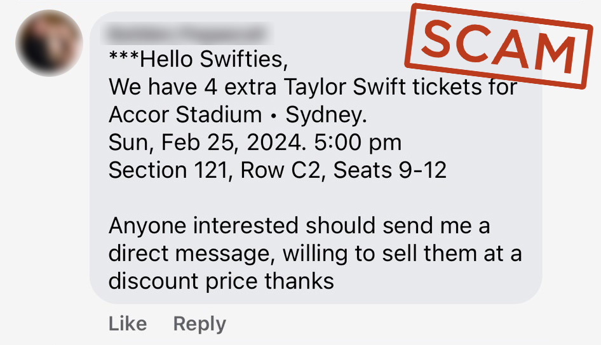Click the "Anyone interested" phrase

coord(203,226)
